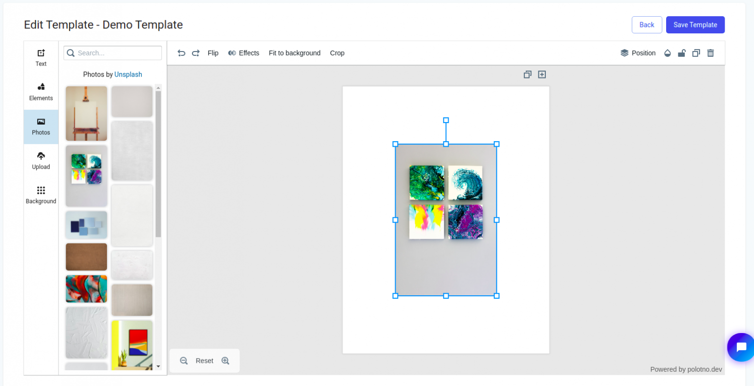Select the Photos side tab

(41, 127)
